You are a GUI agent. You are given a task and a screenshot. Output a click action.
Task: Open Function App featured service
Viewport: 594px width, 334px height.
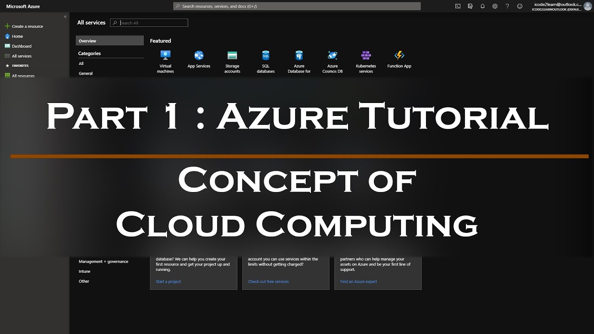point(400,60)
